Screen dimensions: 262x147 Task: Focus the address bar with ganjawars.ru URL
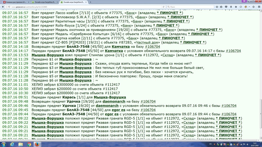coord(86,7)
